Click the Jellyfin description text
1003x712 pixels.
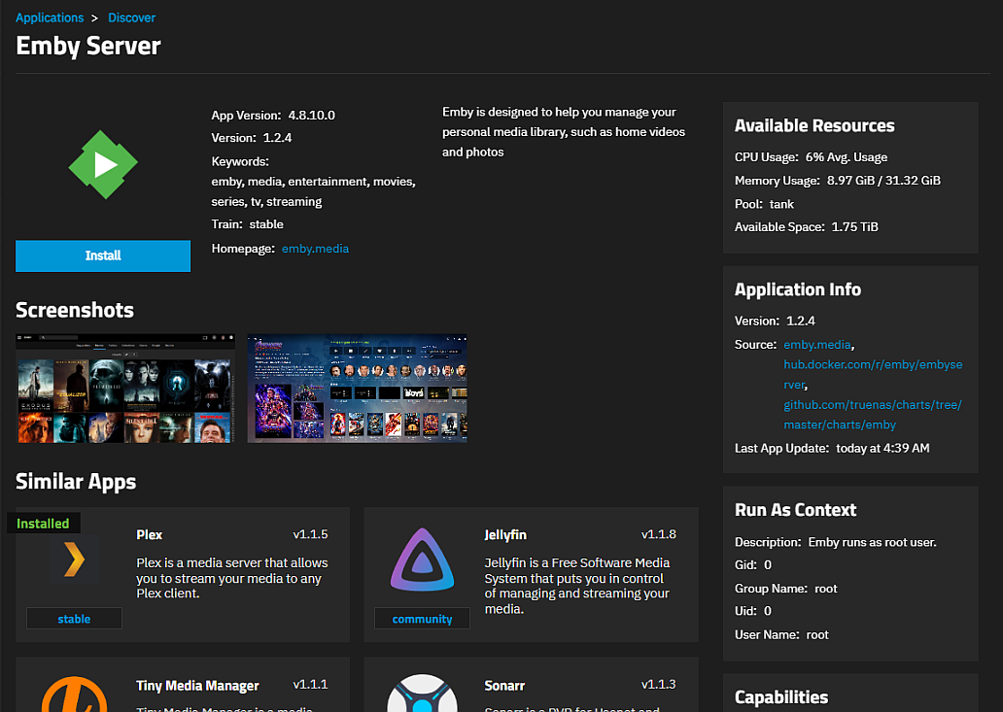577,586
